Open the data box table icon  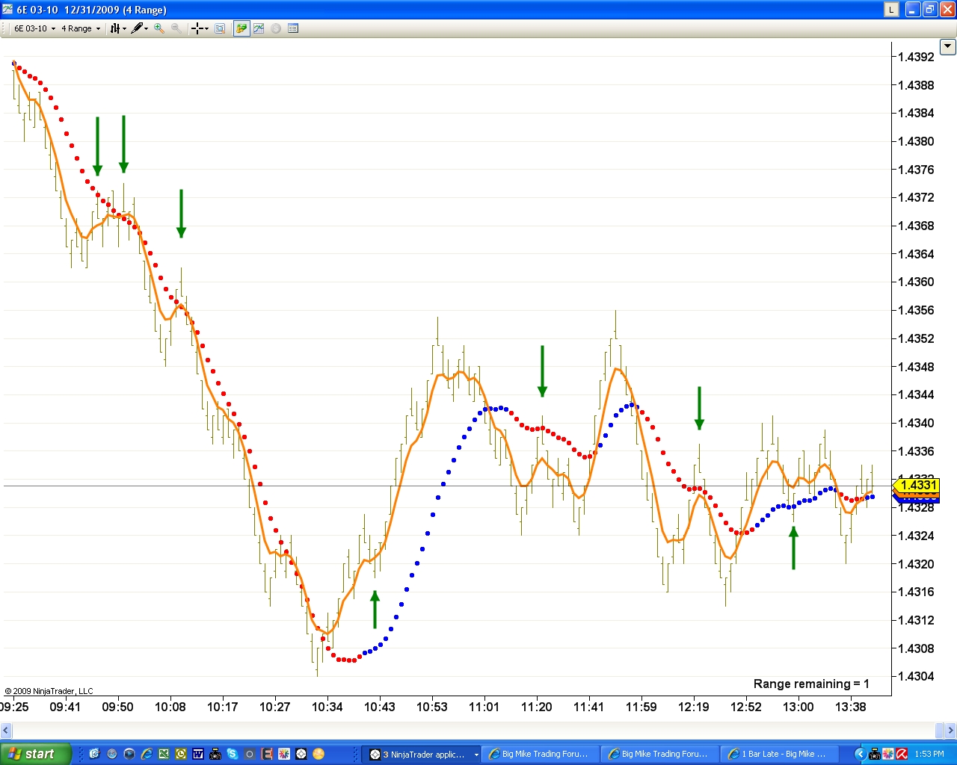(293, 28)
